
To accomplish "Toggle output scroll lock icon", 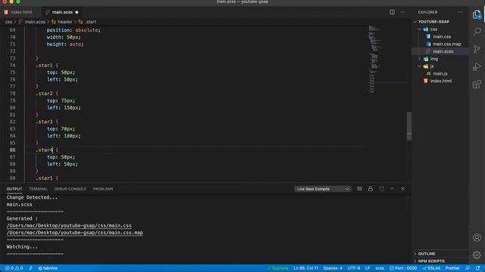I will [371, 189].
